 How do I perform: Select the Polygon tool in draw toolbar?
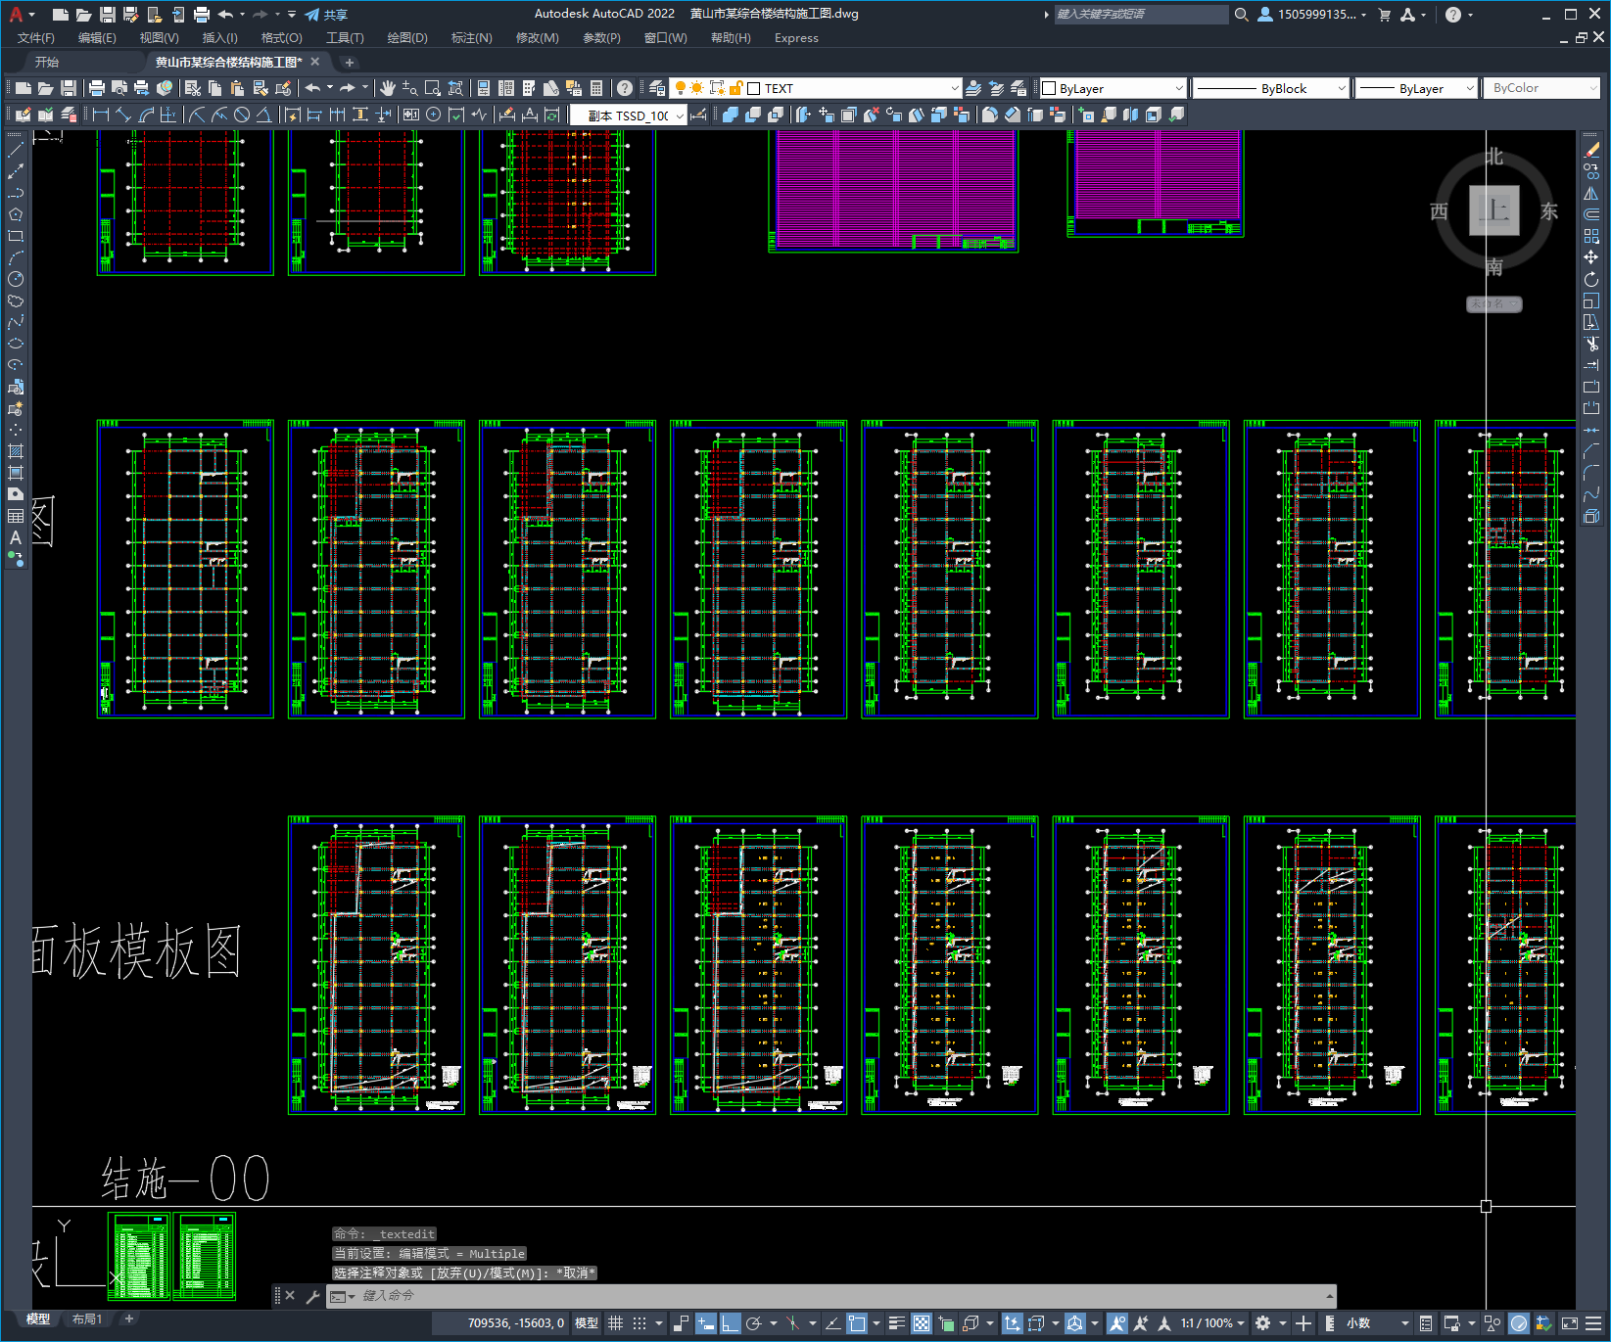coord(16,214)
